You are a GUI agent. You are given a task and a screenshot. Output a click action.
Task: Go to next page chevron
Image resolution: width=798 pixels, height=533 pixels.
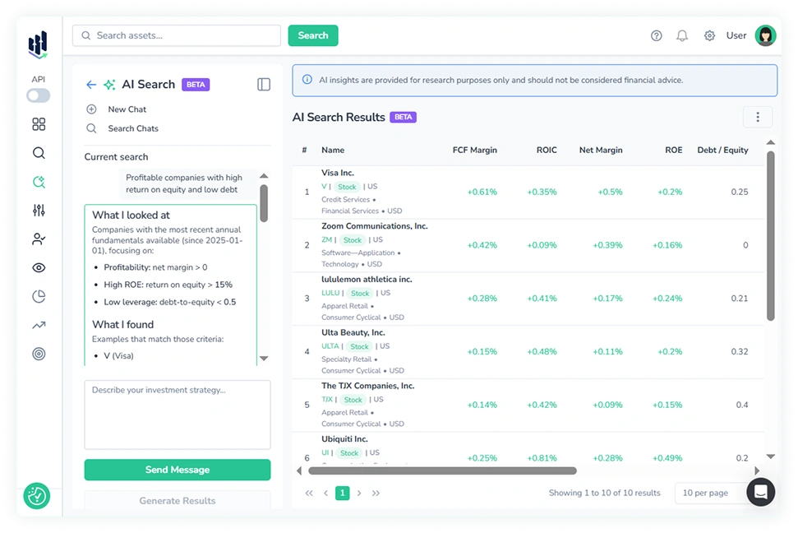[x=359, y=494]
